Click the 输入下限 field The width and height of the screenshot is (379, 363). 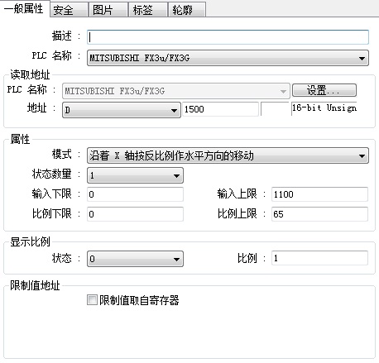click(x=135, y=194)
